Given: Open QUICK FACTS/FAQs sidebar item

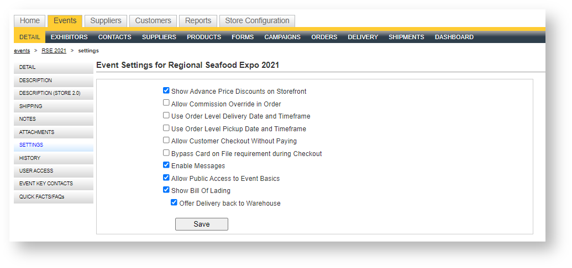Looking at the screenshot, I should [42, 197].
